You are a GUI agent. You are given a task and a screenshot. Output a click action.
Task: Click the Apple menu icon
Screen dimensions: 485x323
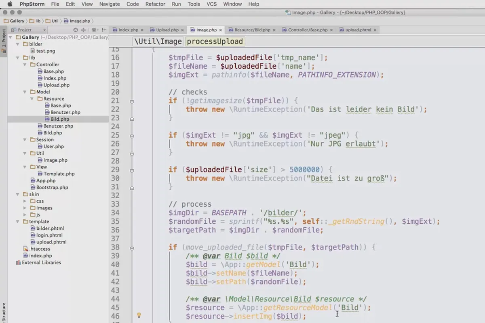coord(10,4)
